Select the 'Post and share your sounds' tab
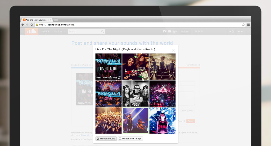This screenshot has width=271, height=146. (37, 20)
